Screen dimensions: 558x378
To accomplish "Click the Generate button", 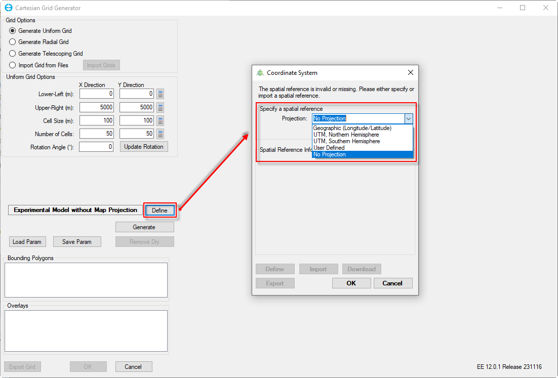I will 144,227.
